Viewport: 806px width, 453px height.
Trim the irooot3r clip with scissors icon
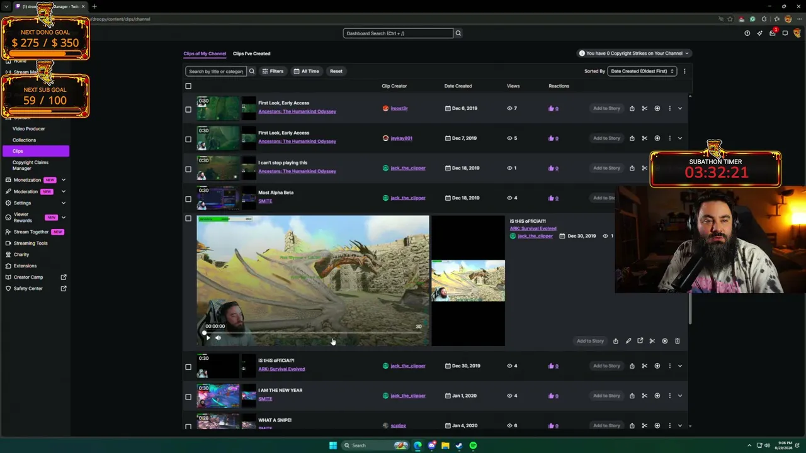(x=644, y=108)
